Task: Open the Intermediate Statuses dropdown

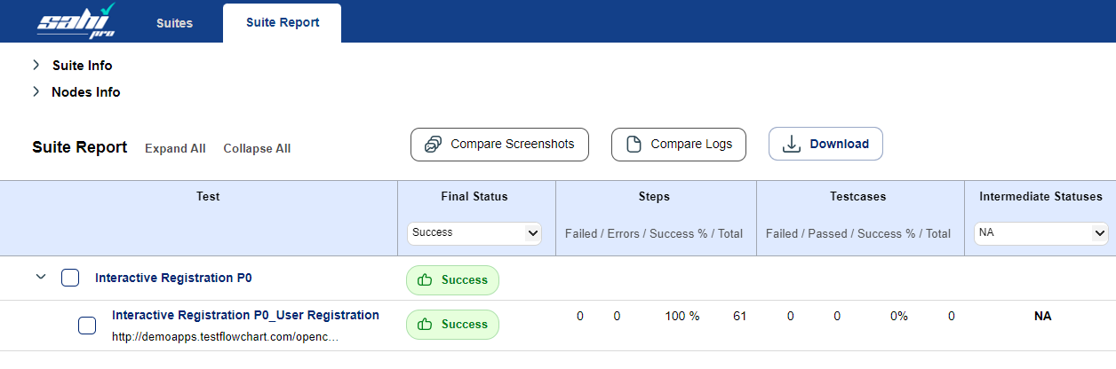Action: pyautogui.click(x=1040, y=233)
